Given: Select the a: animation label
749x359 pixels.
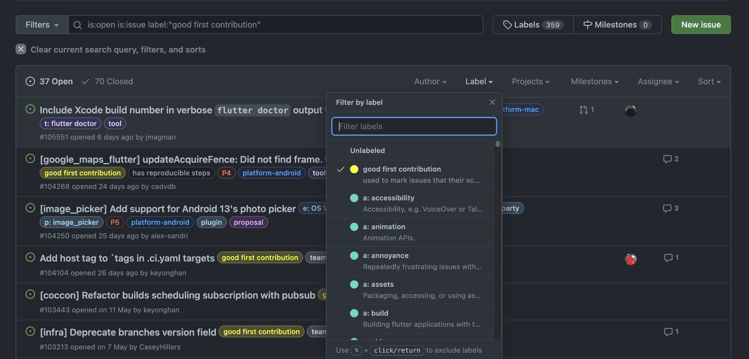Looking at the screenshot, I should (x=410, y=232).
